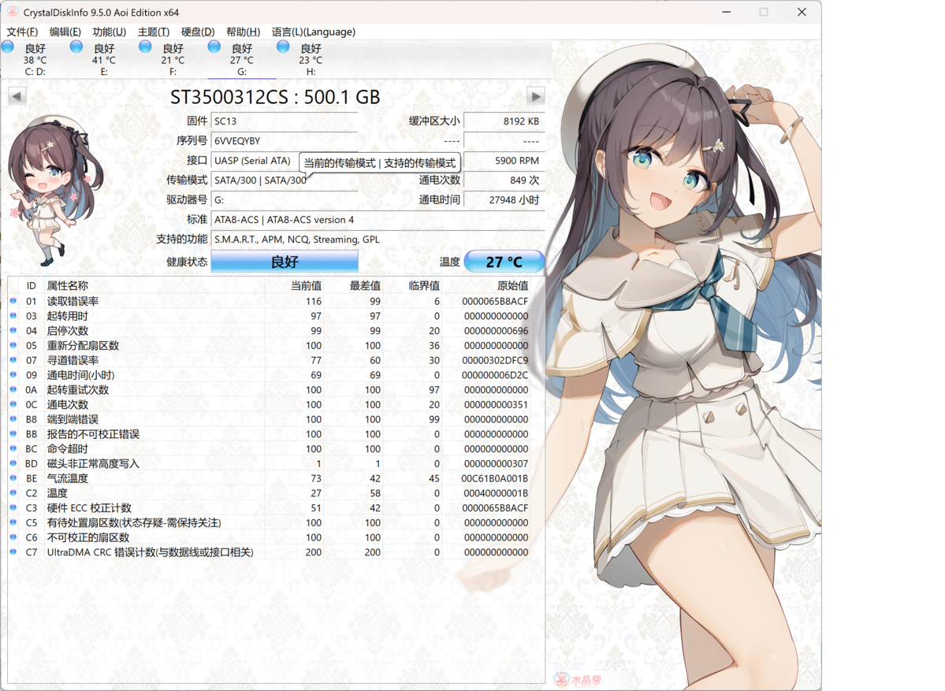Click the disk title ST3500312CS : 500.1 GB
This screenshot has width=945, height=691.
pos(275,96)
